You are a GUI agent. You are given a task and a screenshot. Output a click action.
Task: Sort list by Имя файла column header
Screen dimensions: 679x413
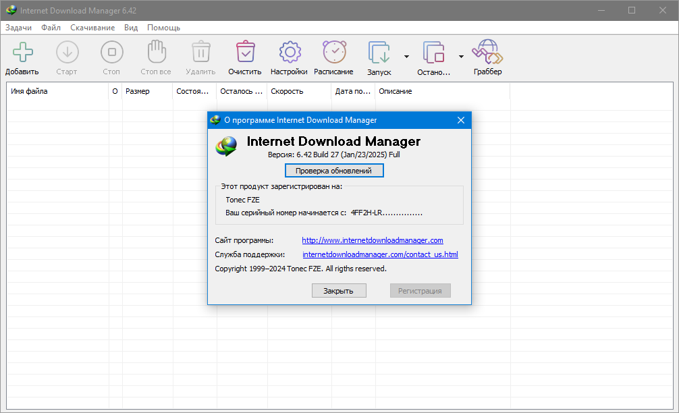point(57,91)
